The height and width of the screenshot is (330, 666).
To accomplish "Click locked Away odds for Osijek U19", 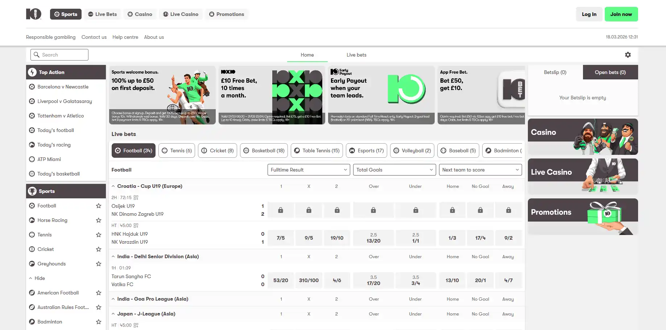I will point(509,210).
